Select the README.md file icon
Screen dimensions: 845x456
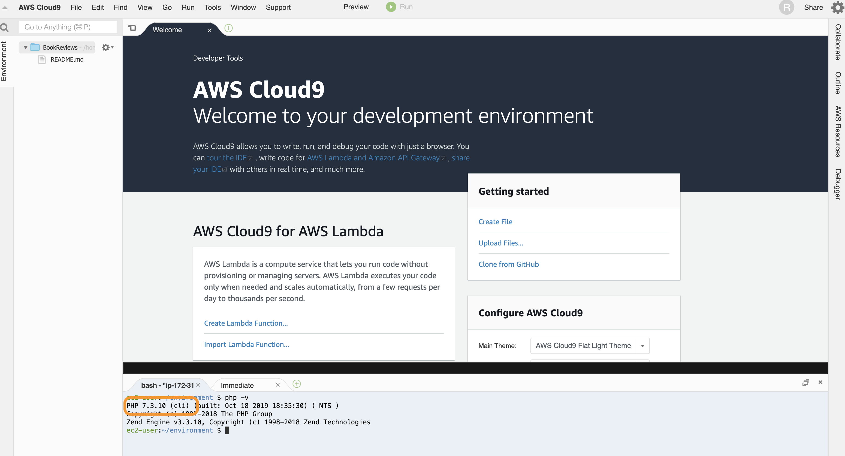click(x=42, y=59)
